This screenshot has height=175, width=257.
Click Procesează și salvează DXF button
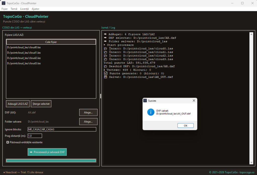coord(47,152)
